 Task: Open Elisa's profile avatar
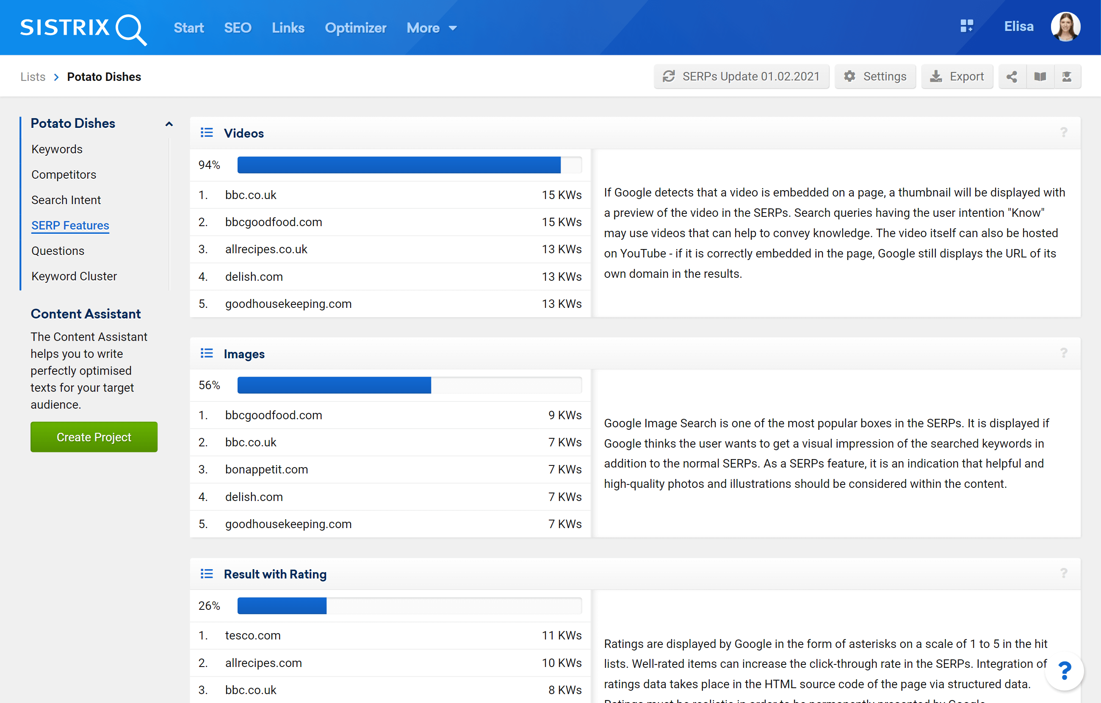(x=1065, y=27)
